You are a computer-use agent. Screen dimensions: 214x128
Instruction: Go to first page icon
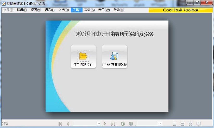[x=60, y=124]
